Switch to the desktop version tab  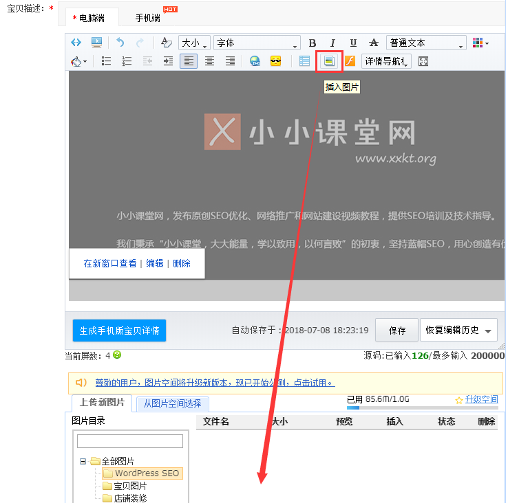92,18
